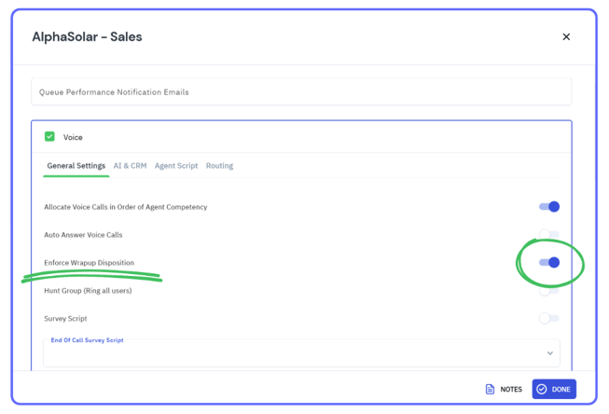
Task: Uncheck the Voice checkbox
Action: tap(50, 137)
